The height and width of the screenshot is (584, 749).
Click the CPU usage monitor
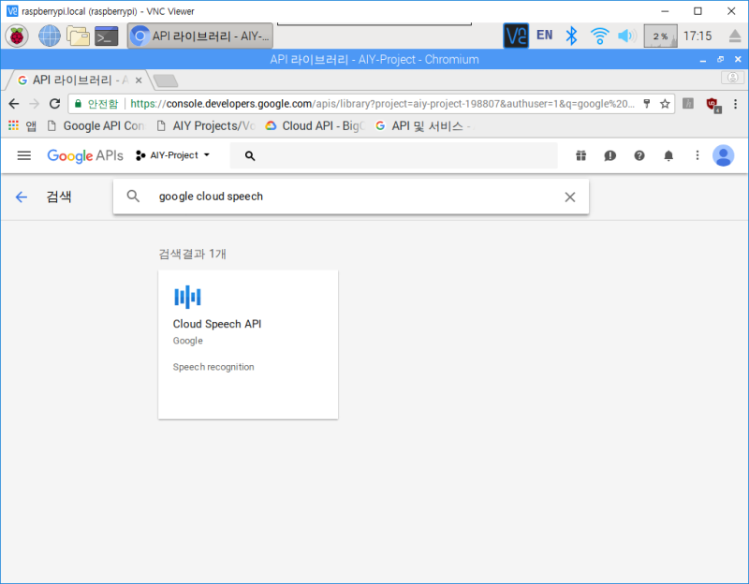coord(660,36)
